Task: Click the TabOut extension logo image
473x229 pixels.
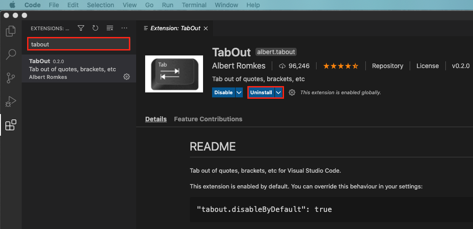Action: click(174, 74)
